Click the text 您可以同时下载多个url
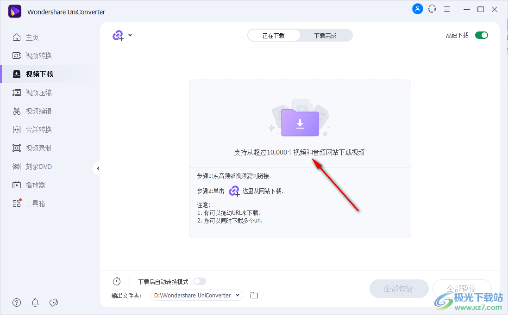508x315 pixels. (233, 221)
